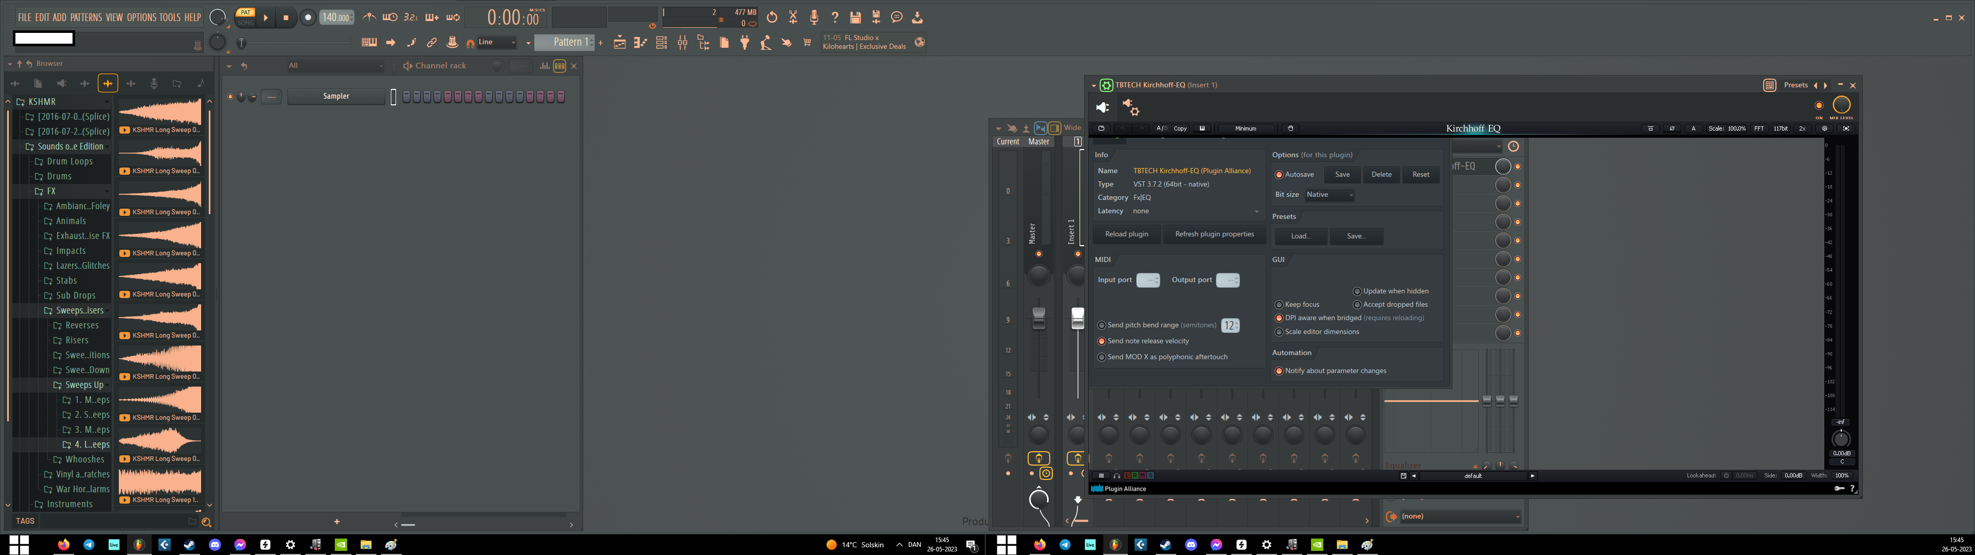Click the Delete button in plugin Options
This screenshot has height=555, width=1975.
1381,175
